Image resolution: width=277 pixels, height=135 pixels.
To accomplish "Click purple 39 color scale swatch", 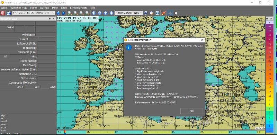I will [269, 26].
